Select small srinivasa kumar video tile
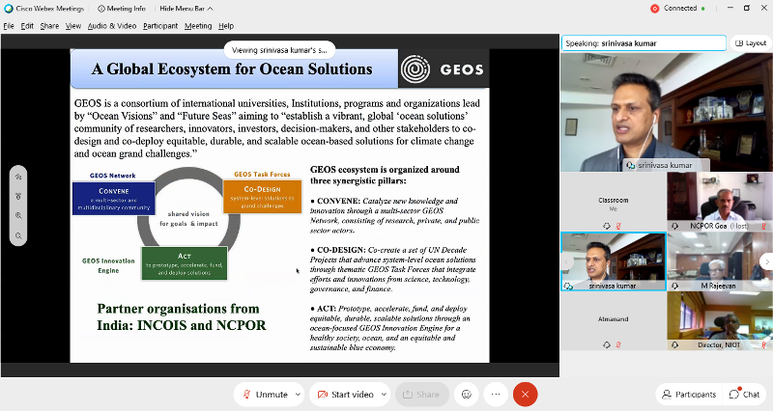The width and height of the screenshot is (773, 411). point(614,261)
